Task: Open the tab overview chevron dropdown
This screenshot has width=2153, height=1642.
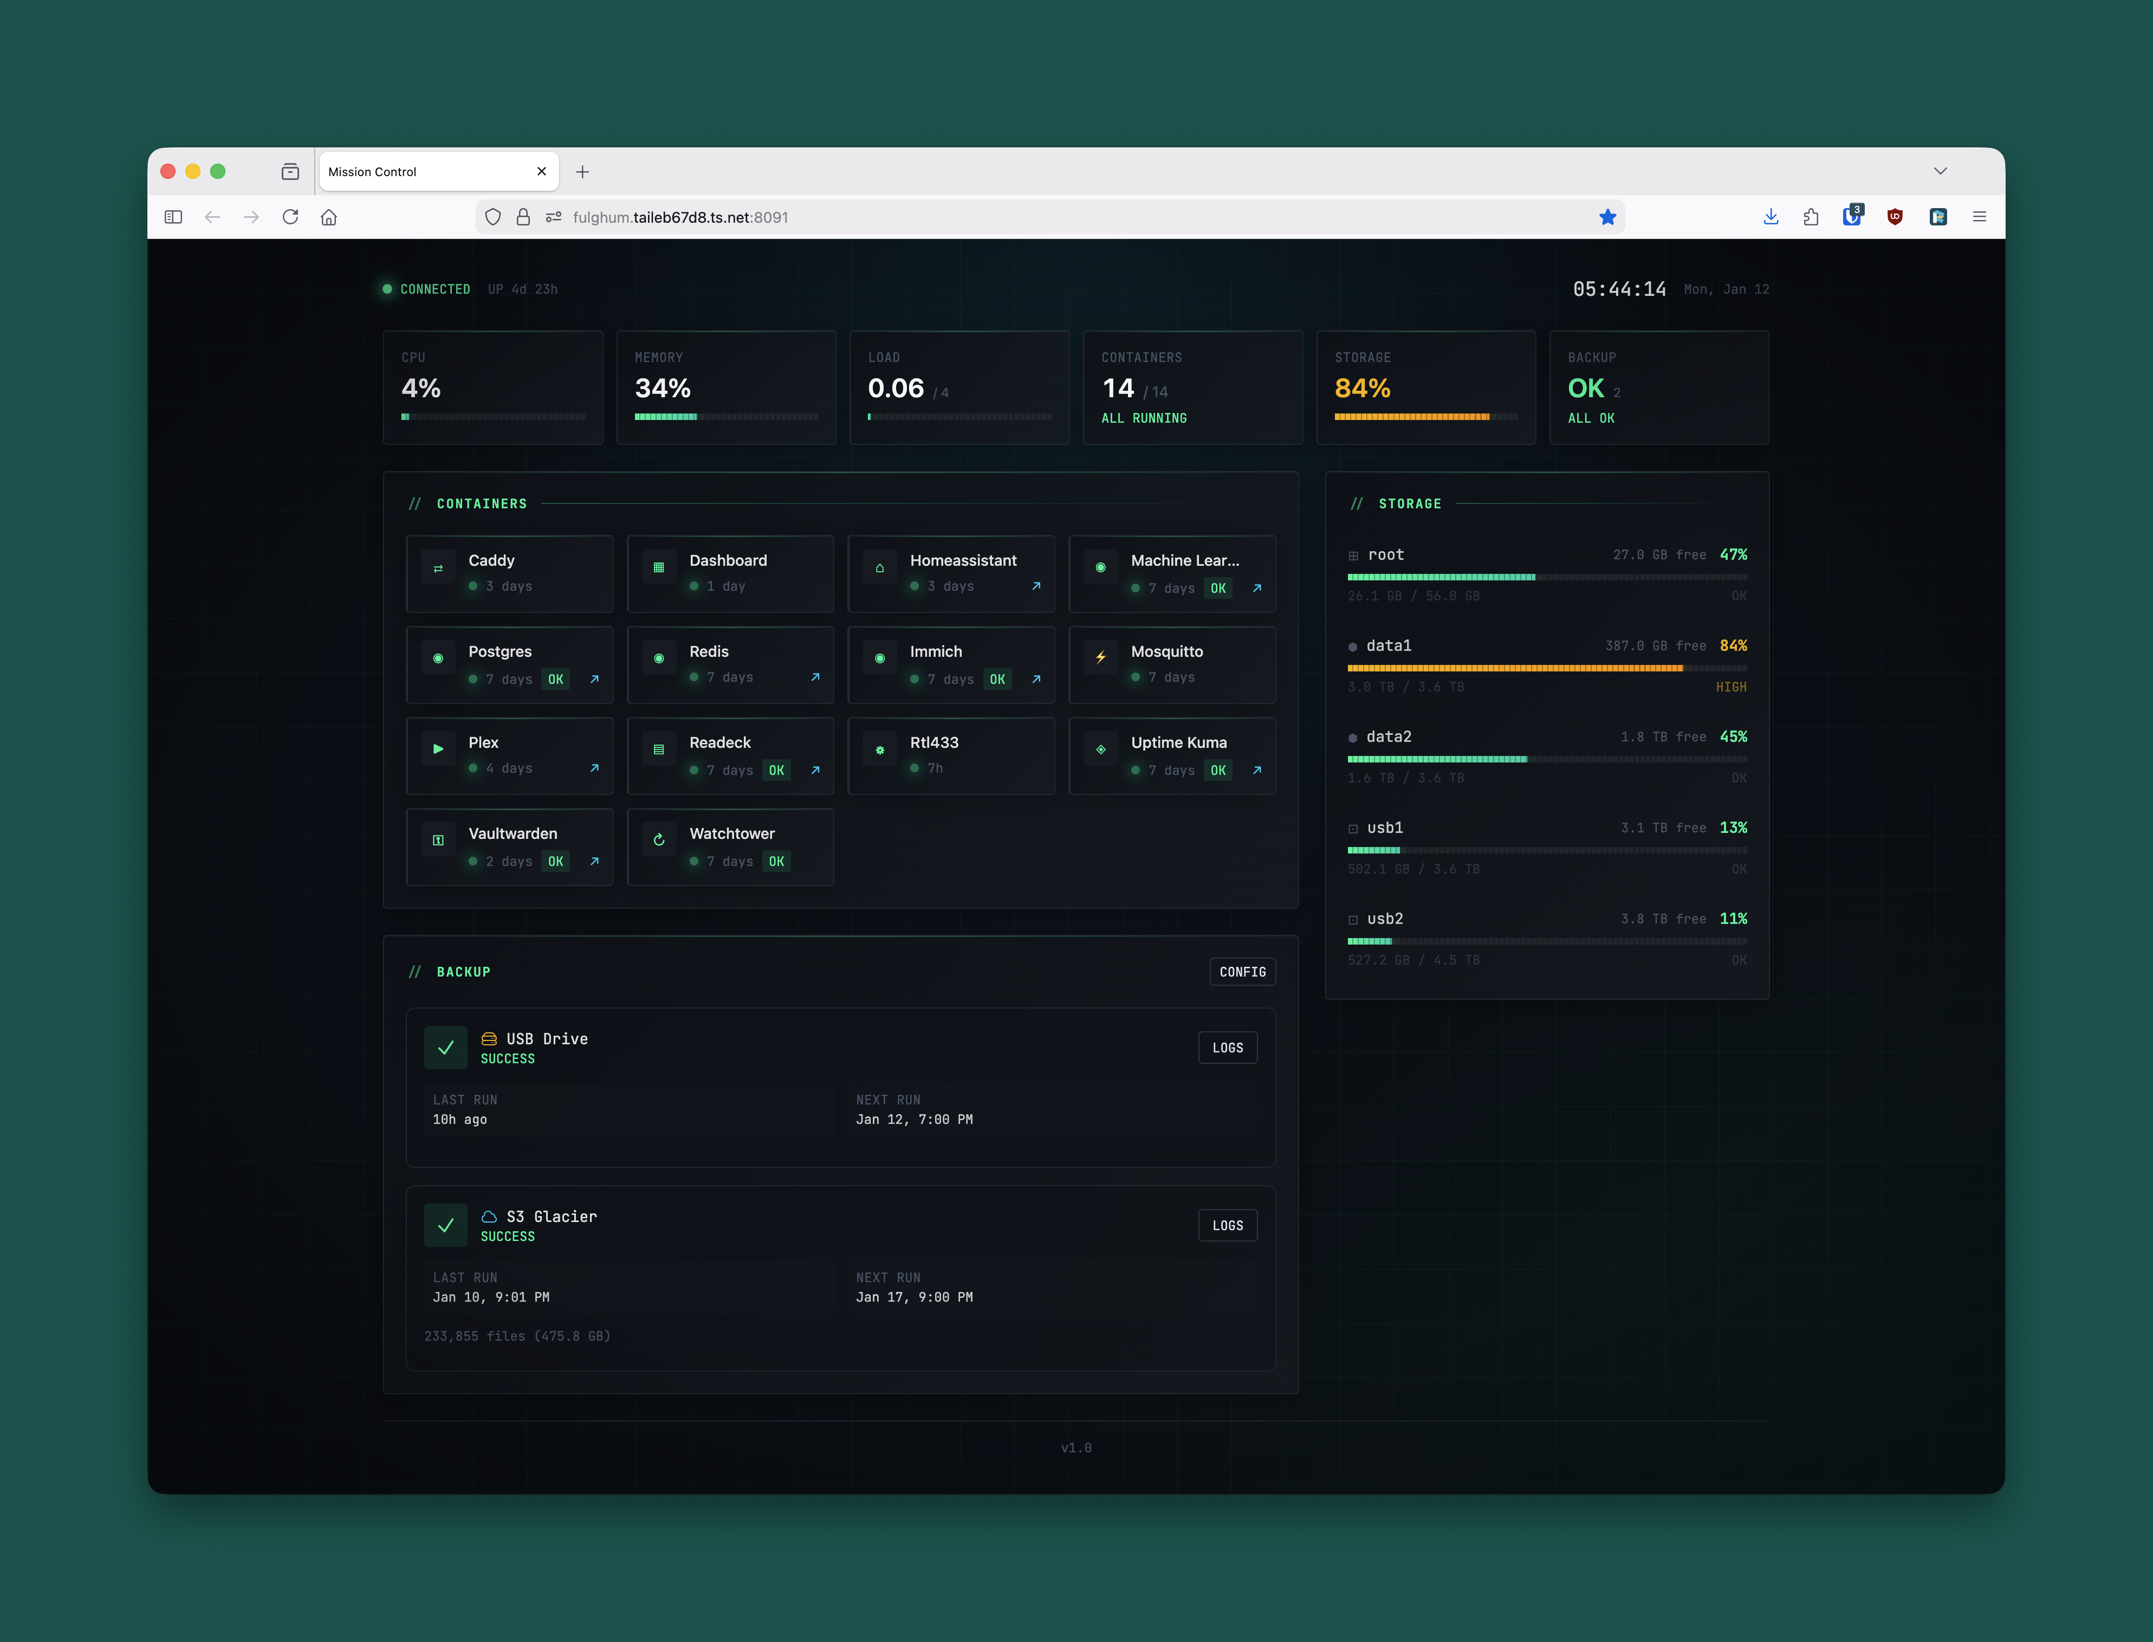Action: click(1940, 170)
